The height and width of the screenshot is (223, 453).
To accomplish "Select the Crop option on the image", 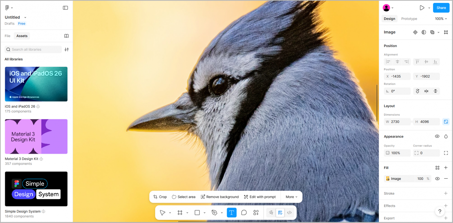I will (160, 197).
